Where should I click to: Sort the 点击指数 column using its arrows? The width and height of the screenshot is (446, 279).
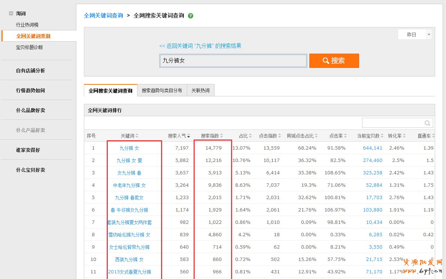[x=280, y=135]
